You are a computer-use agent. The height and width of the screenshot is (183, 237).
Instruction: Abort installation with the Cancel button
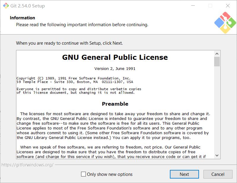[x=218, y=174]
